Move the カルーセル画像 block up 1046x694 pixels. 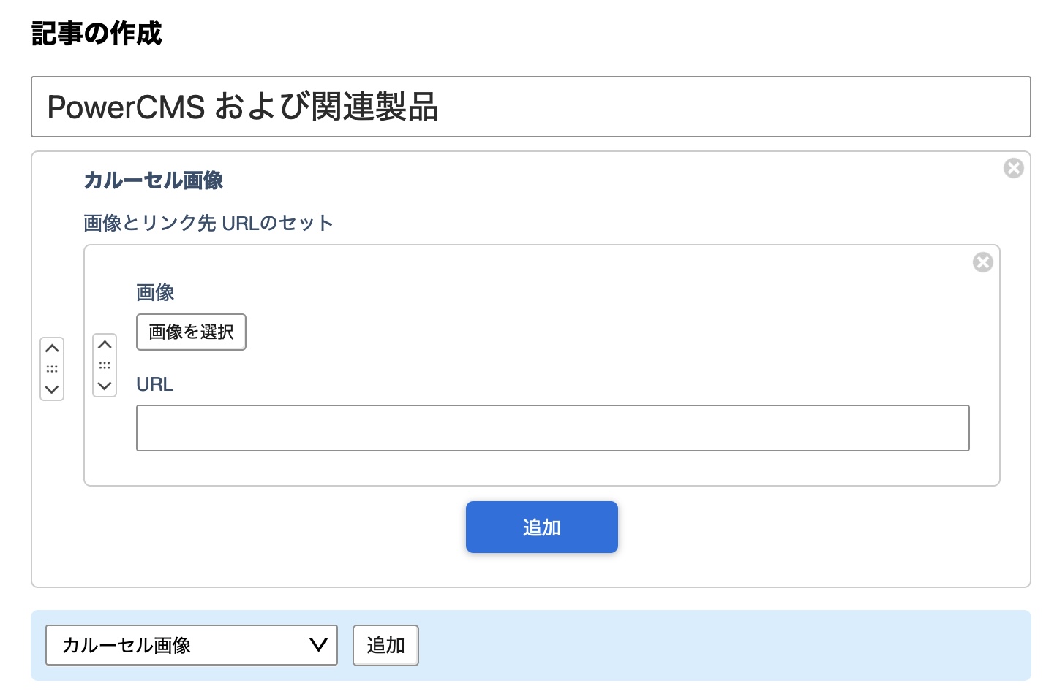(52, 348)
